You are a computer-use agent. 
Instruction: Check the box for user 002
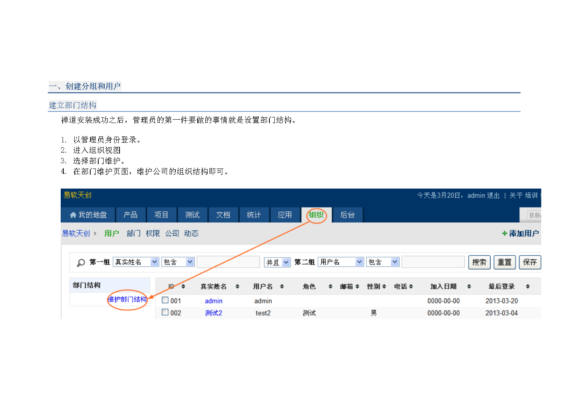click(165, 312)
